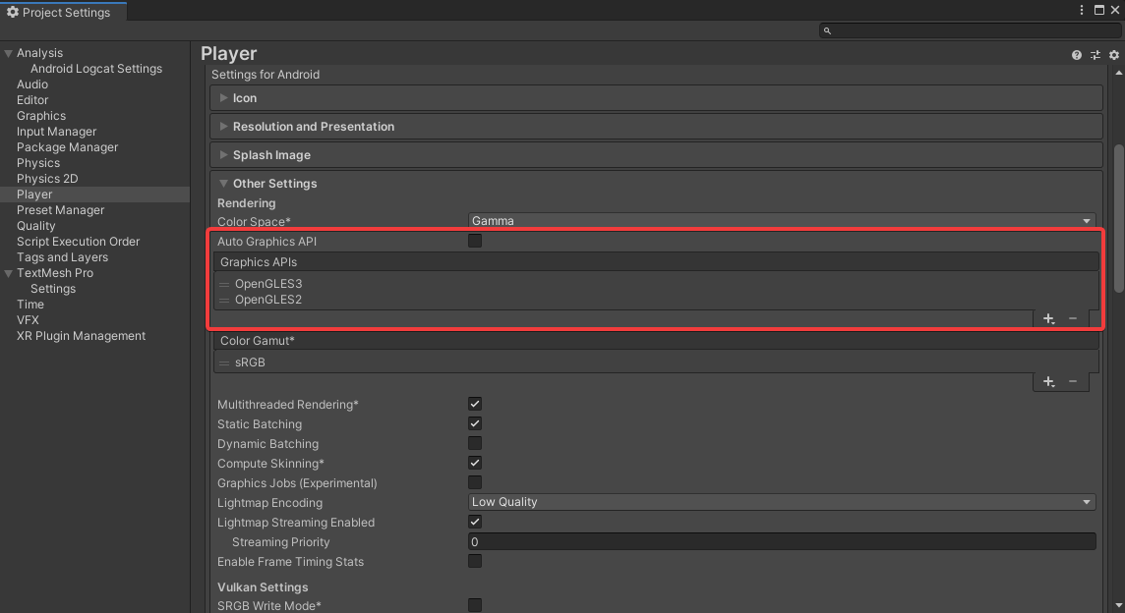Image resolution: width=1125 pixels, height=613 pixels.
Task: Click drag handle beside OpenGLES3
Action: click(x=224, y=284)
